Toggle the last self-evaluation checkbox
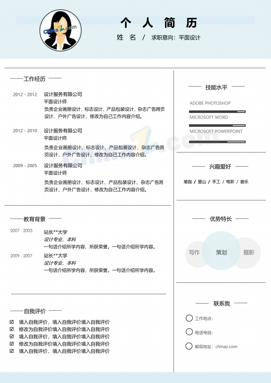Image resolution: width=271 pixels, height=383 pixels. pyautogui.click(x=12, y=351)
